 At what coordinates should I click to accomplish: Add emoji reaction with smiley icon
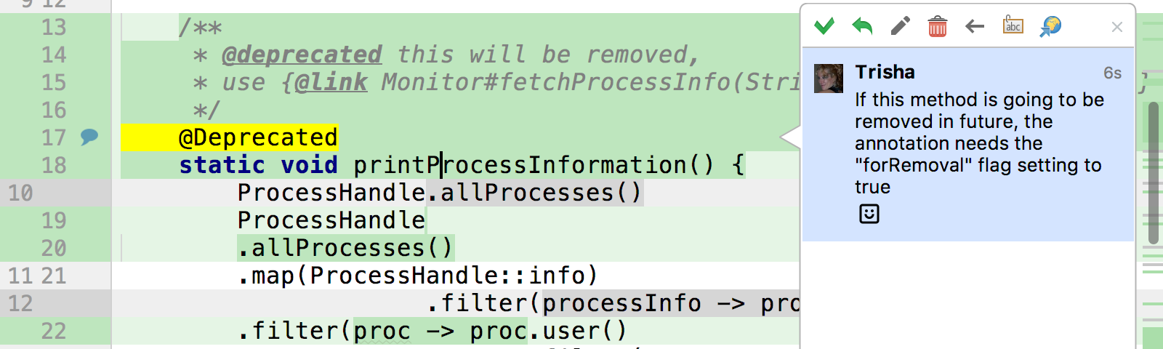869,214
